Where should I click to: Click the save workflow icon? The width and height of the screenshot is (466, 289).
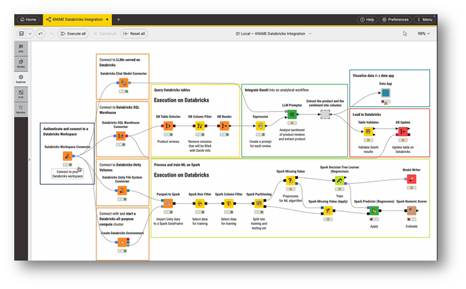click(22, 34)
